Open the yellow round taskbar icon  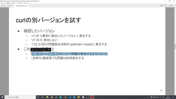tap(79, 97)
